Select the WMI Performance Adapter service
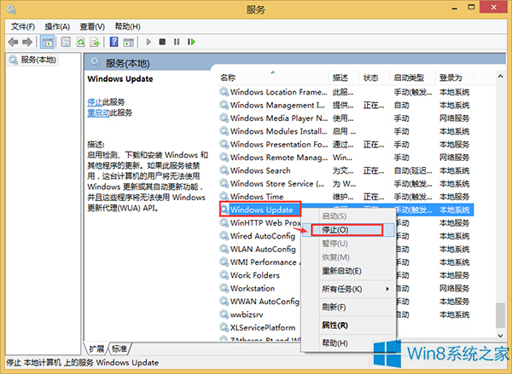The image size is (512, 374). (265, 262)
